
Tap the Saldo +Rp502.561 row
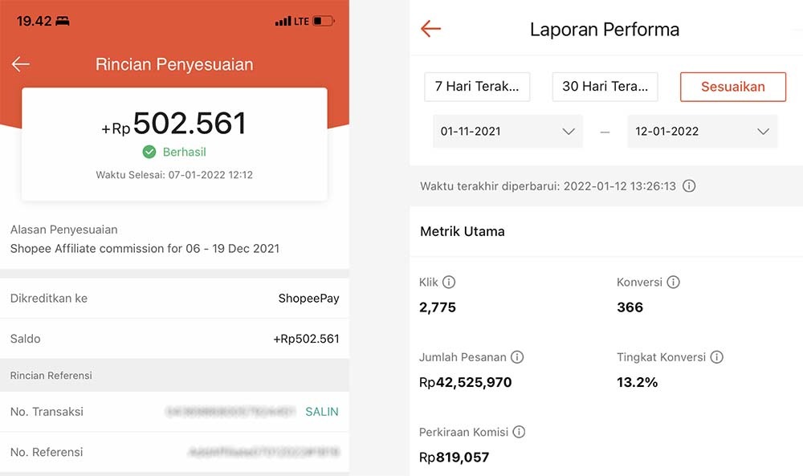coord(174,339)
